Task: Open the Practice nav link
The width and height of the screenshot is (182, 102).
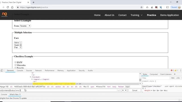Action: pos(152,15)
